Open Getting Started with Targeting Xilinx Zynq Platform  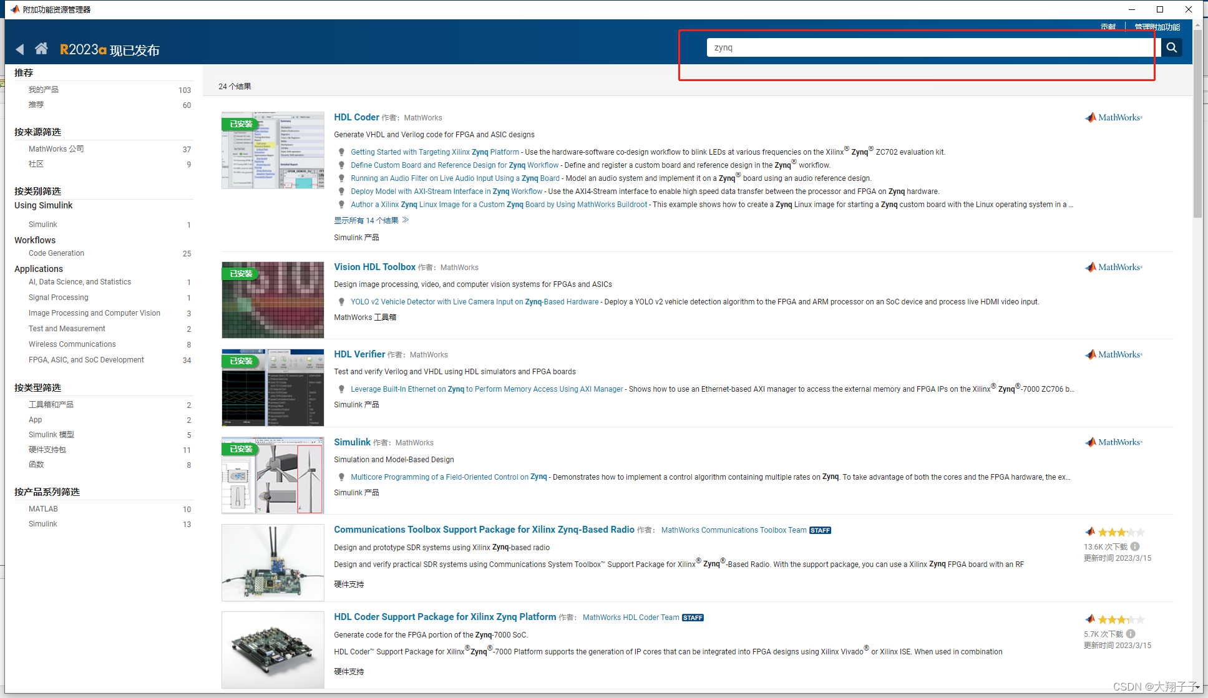point(435,152)
